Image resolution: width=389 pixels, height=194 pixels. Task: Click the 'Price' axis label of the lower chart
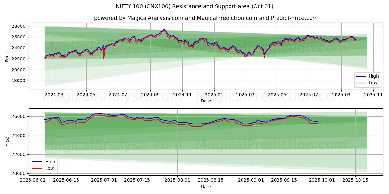pos(7,142)
